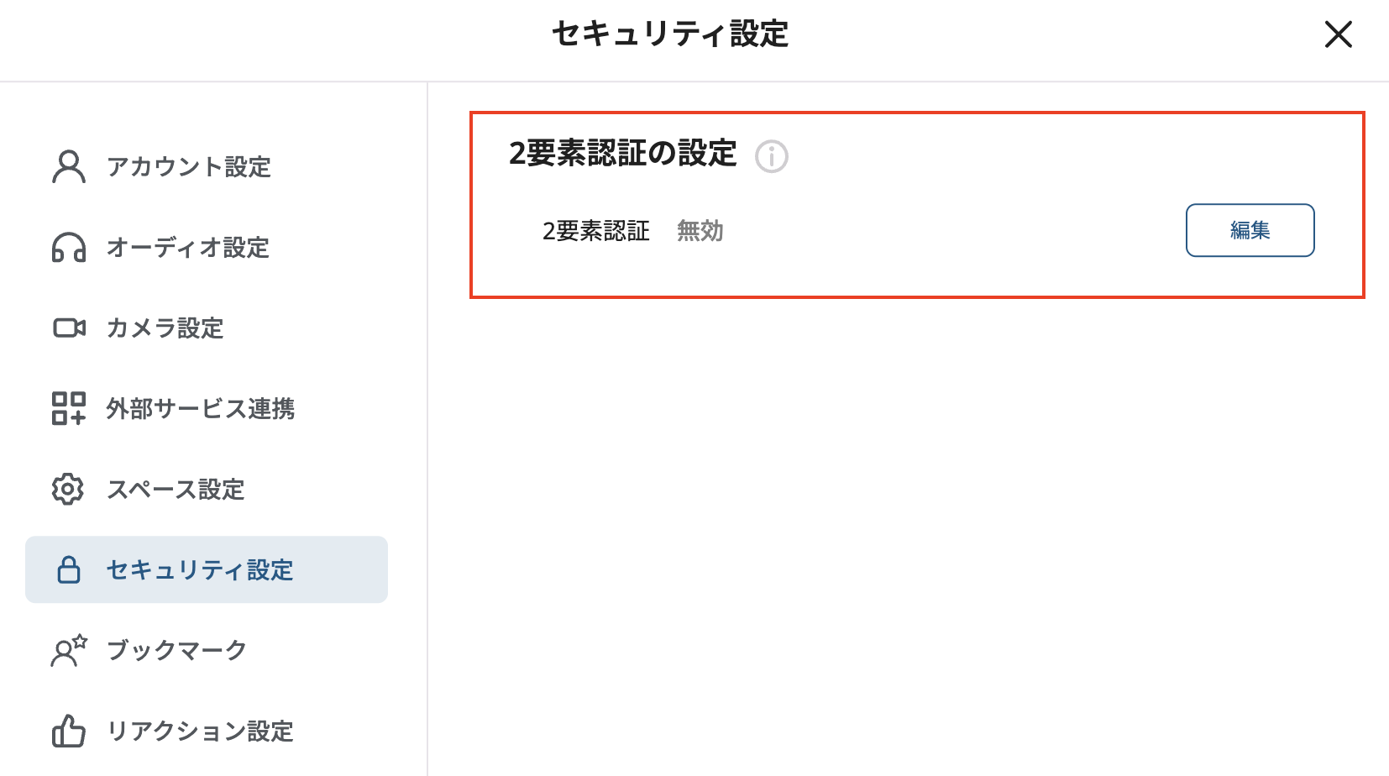Open the 2要素認証の設定 info tooltip icon
Image resolution: width=1389 pixels, height=776 pixels.
pos(772,156)
